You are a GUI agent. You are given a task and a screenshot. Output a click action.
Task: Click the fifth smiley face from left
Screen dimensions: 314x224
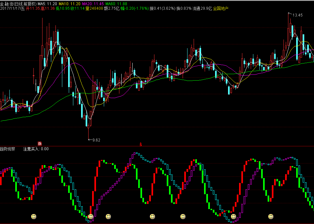183,217
